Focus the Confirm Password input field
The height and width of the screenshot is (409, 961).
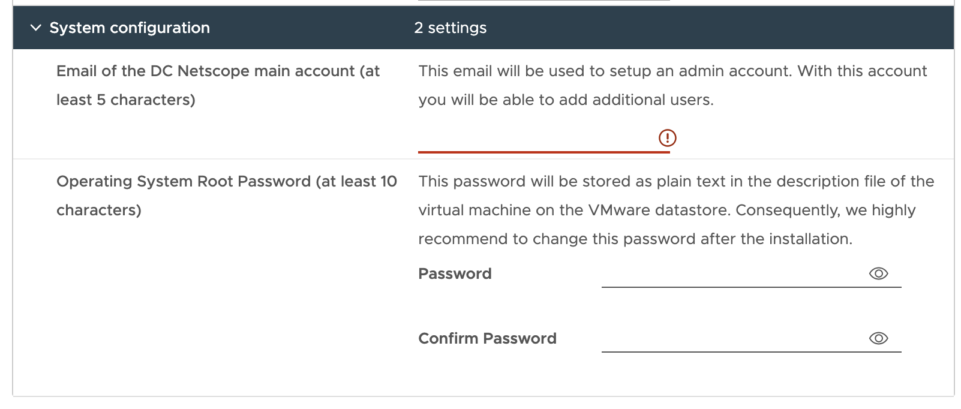click(x=733, y=339)
